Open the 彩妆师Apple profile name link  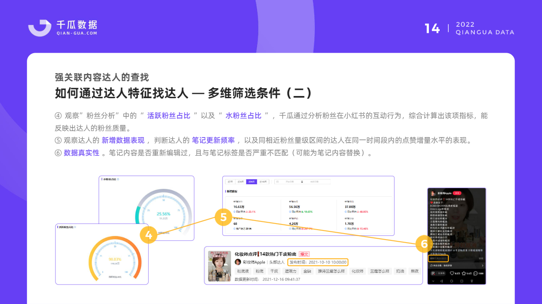[x=253, y=262]
